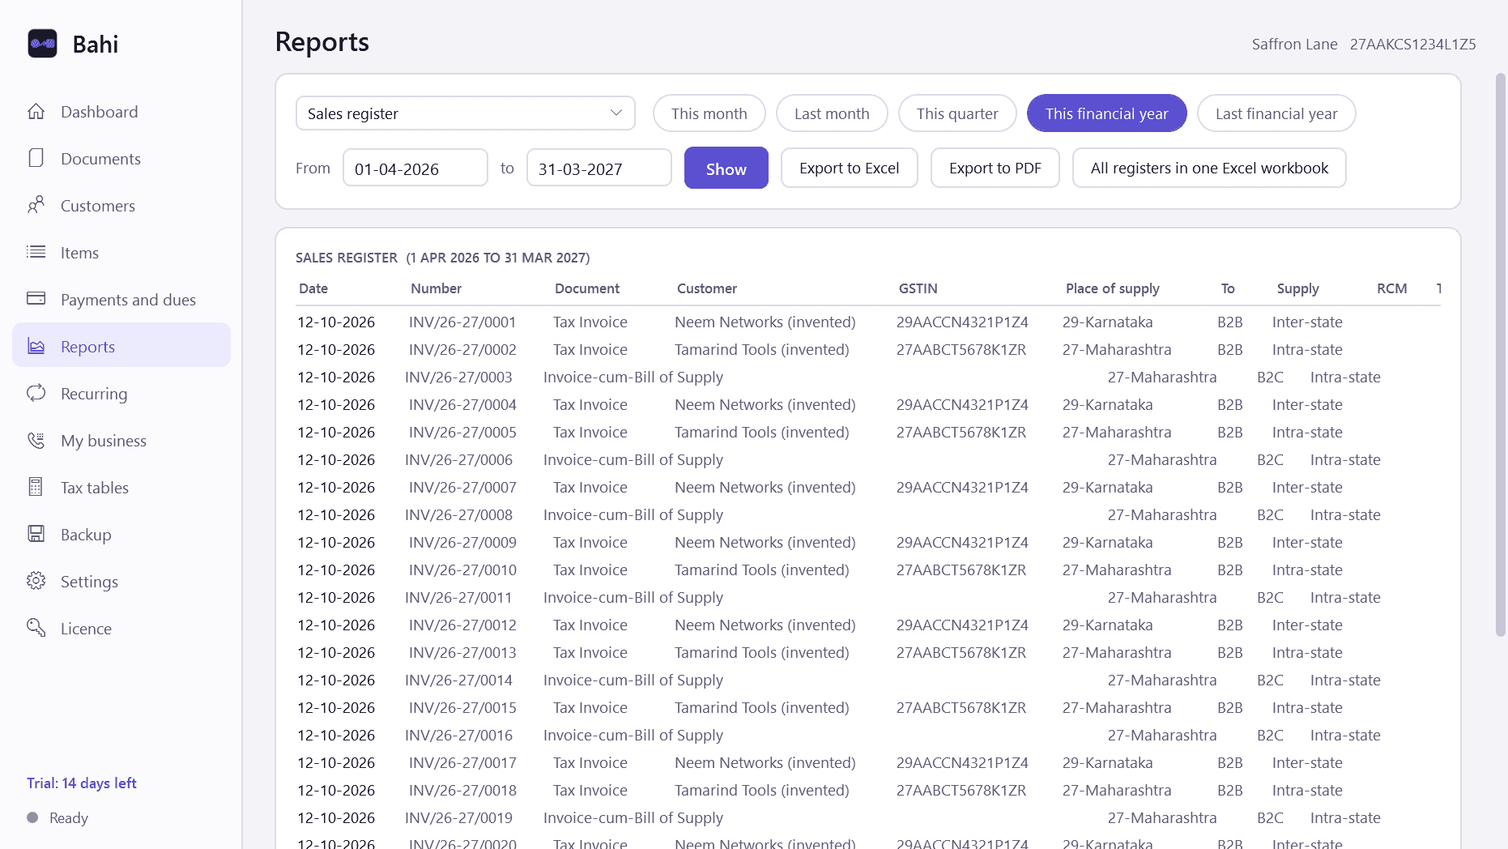The height and width of the screenshot is (849, 1508).
Task: Click Export to PDF
Action: click(x=995, y=168)
